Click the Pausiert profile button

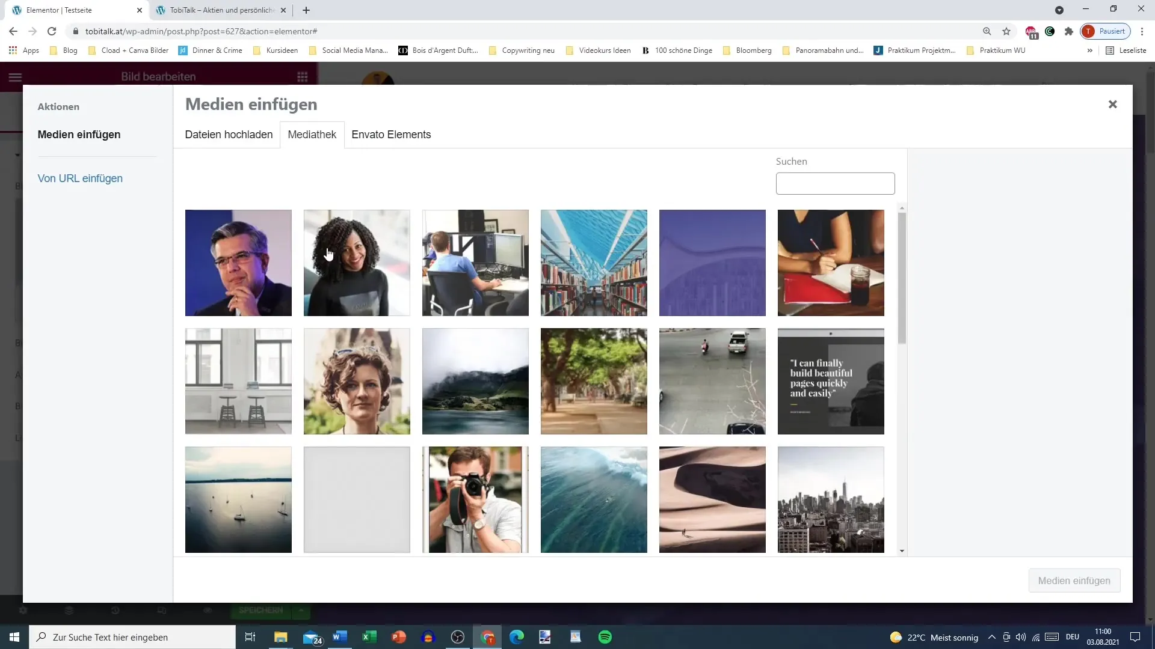click(x=1105, y=31)
